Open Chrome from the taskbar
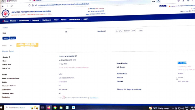195x110 pixels. pyautogui.click(x=55, y=108)
